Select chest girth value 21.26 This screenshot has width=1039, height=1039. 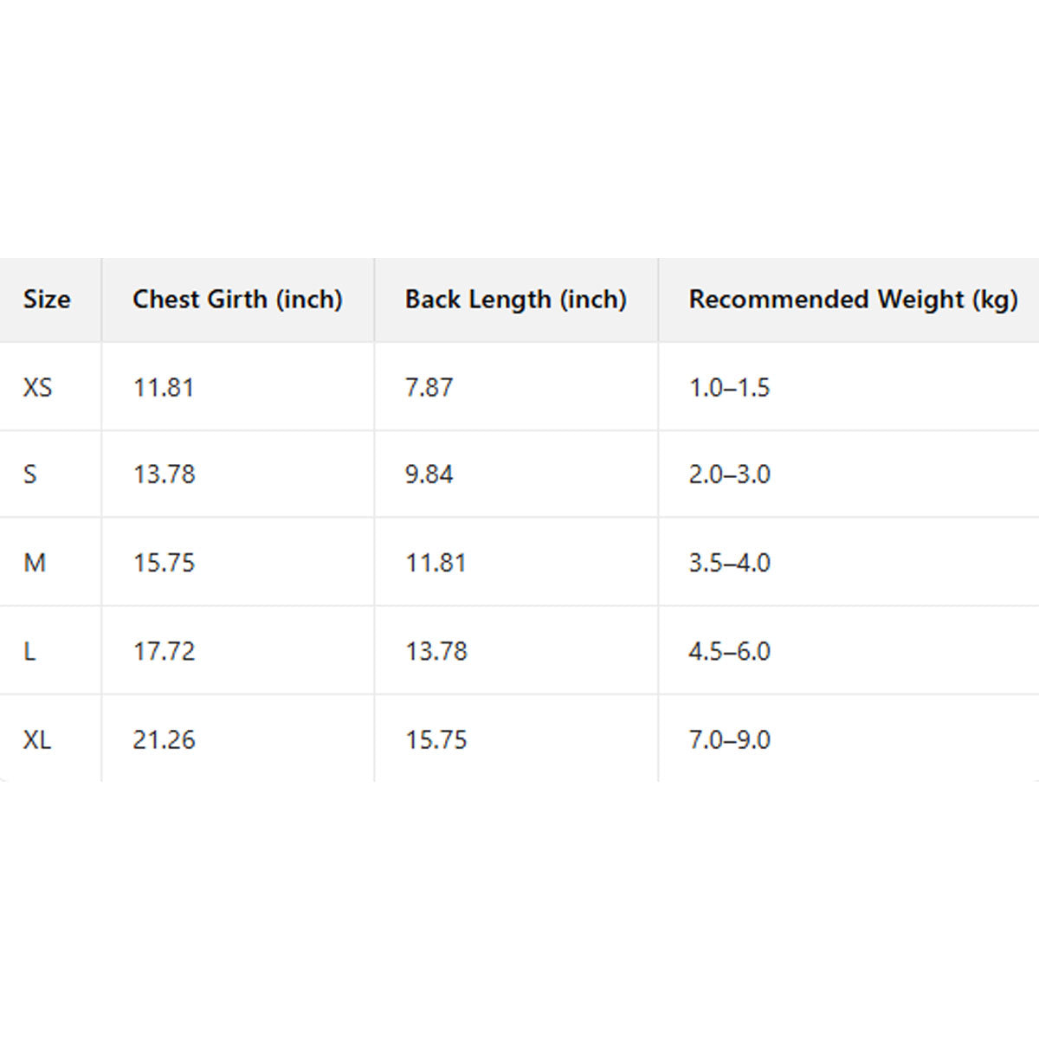164,739
